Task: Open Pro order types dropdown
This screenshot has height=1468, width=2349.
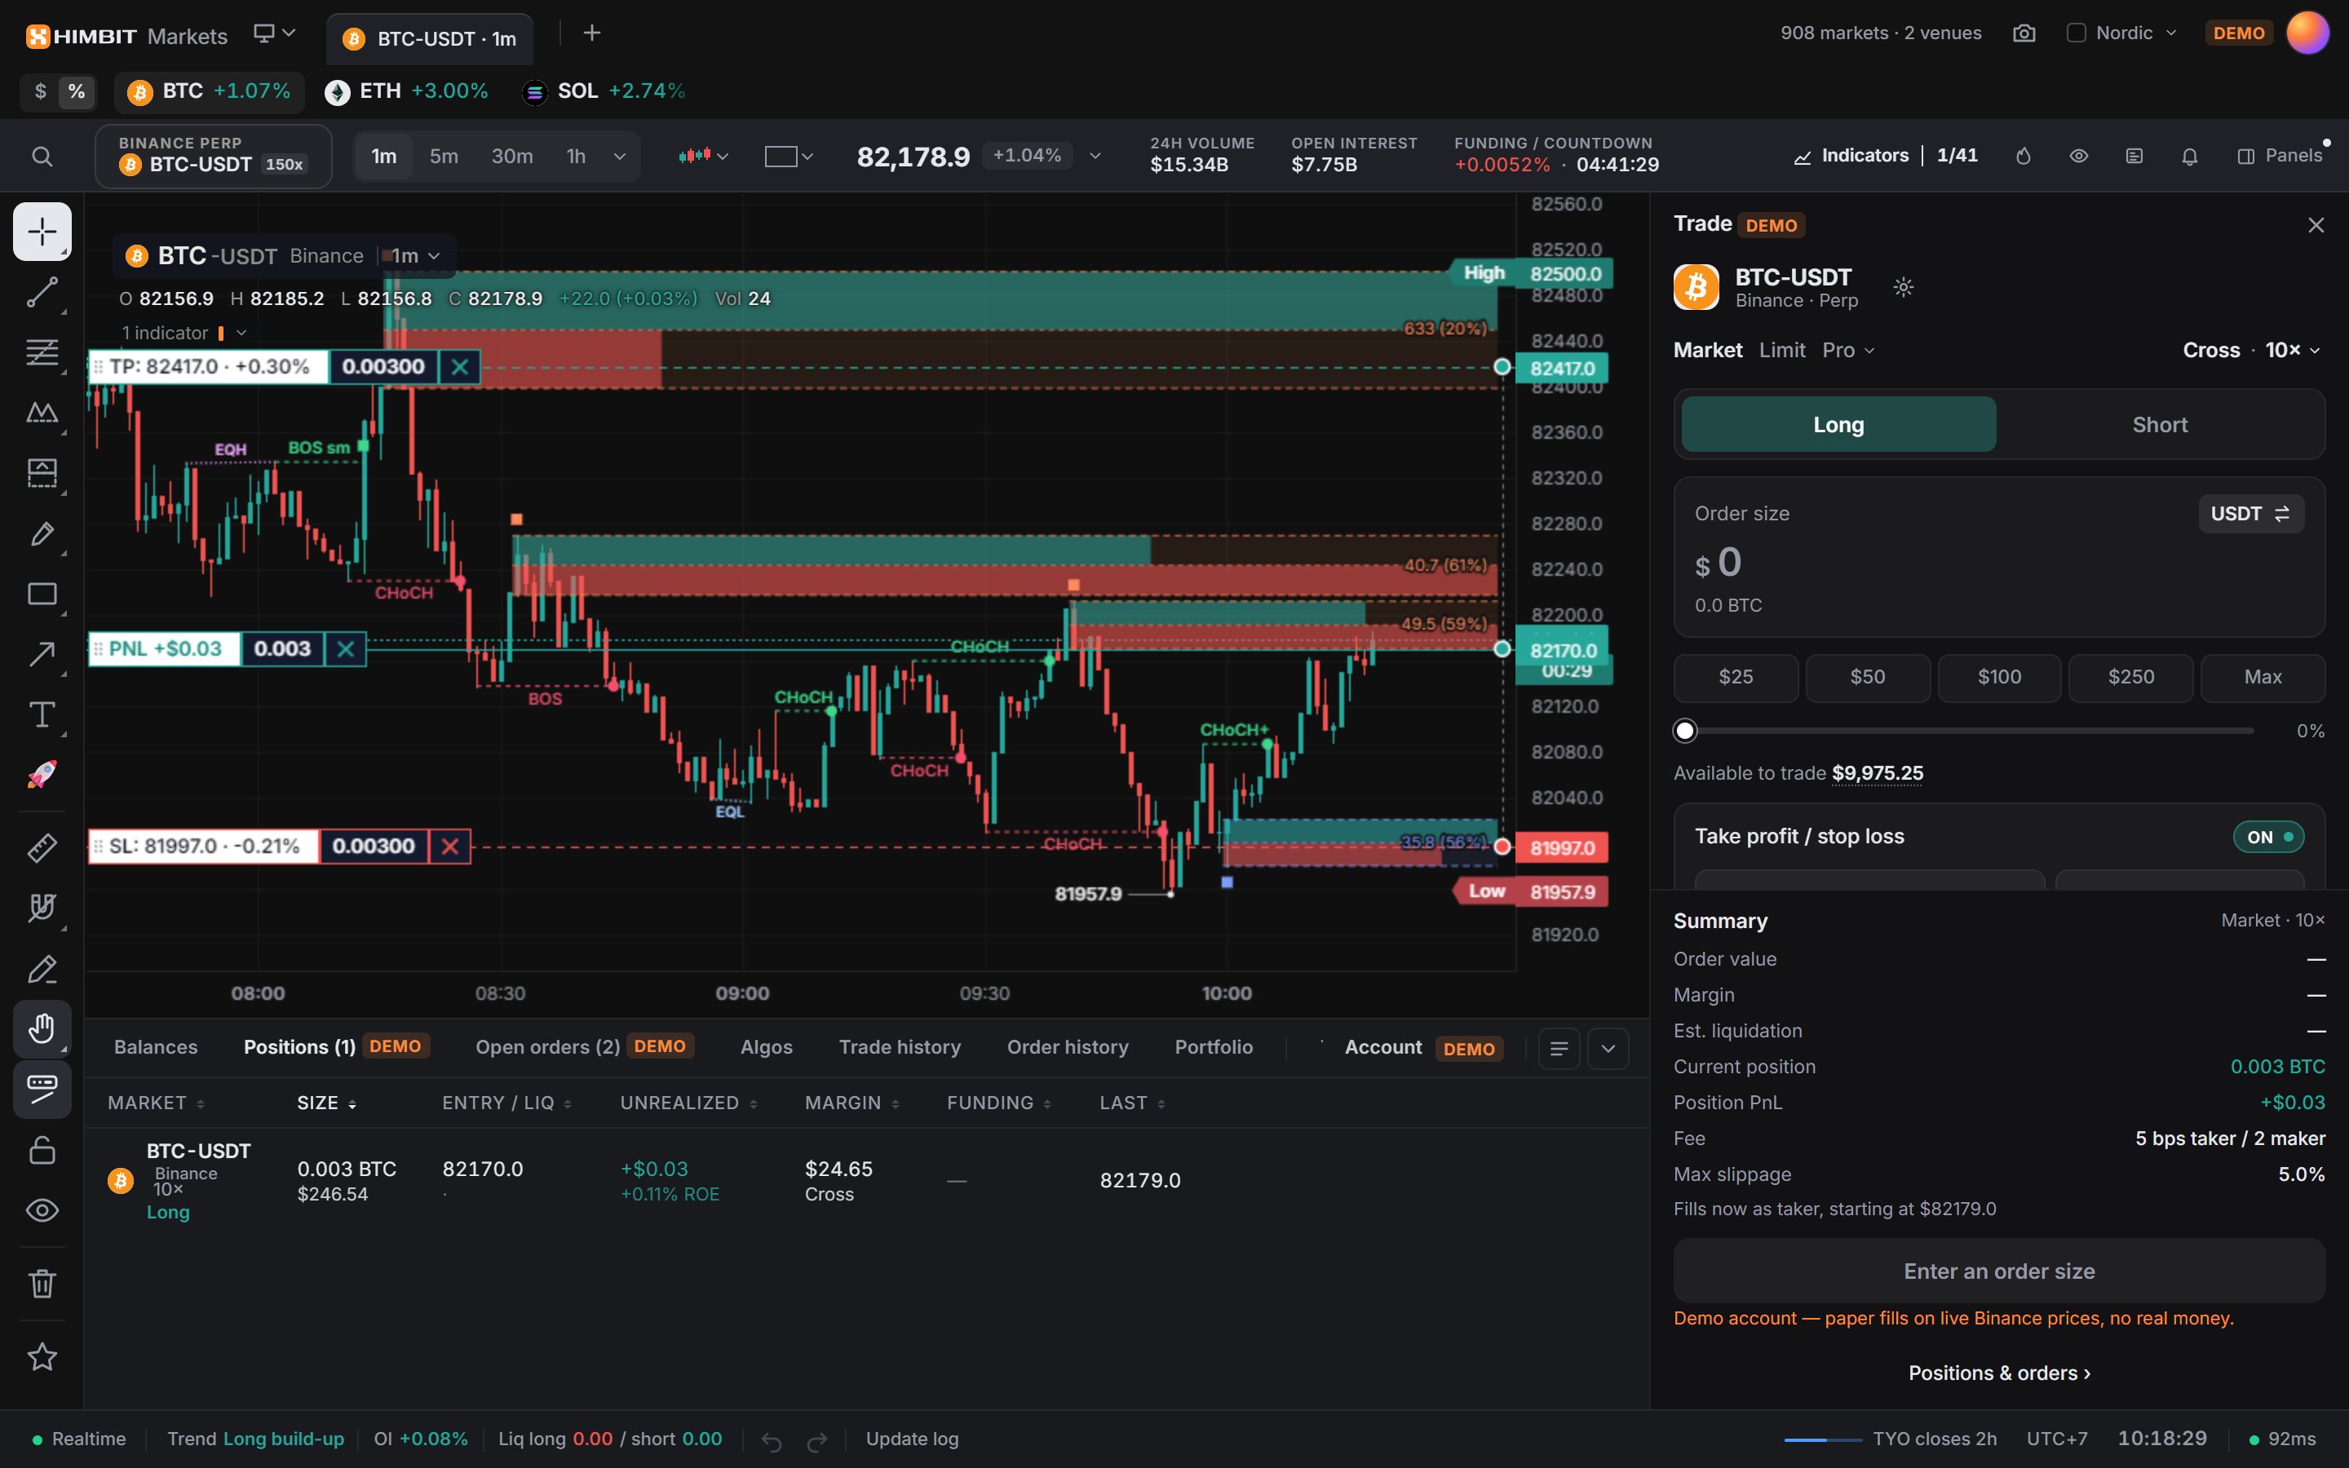Action: pos(1848,350)
